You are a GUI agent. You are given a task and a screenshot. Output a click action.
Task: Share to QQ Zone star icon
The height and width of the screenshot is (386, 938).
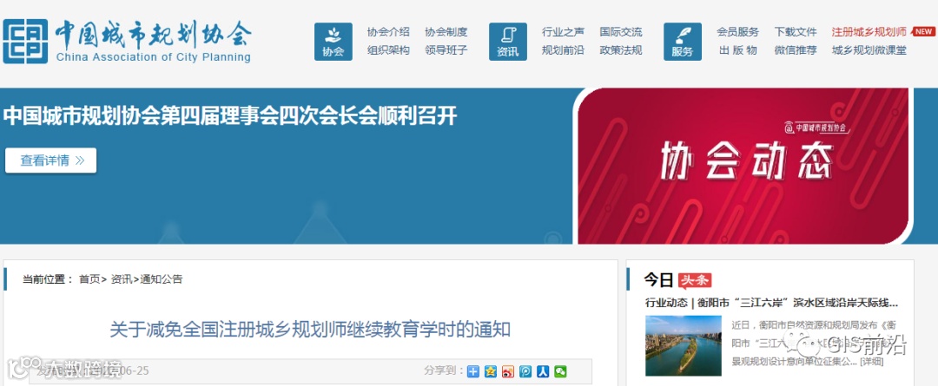point(491,371)
